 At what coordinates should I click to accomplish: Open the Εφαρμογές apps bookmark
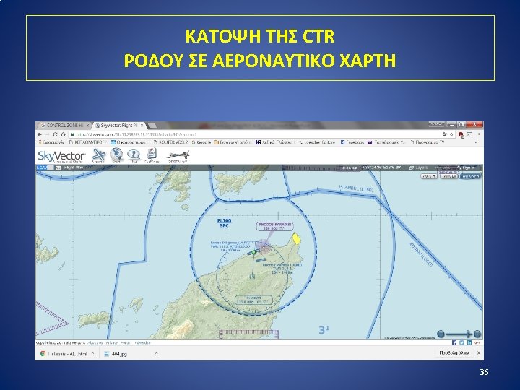coord(51,142)
